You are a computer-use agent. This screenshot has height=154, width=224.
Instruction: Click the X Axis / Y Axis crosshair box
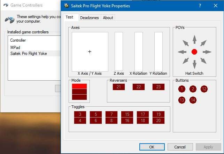pos(90,51)
